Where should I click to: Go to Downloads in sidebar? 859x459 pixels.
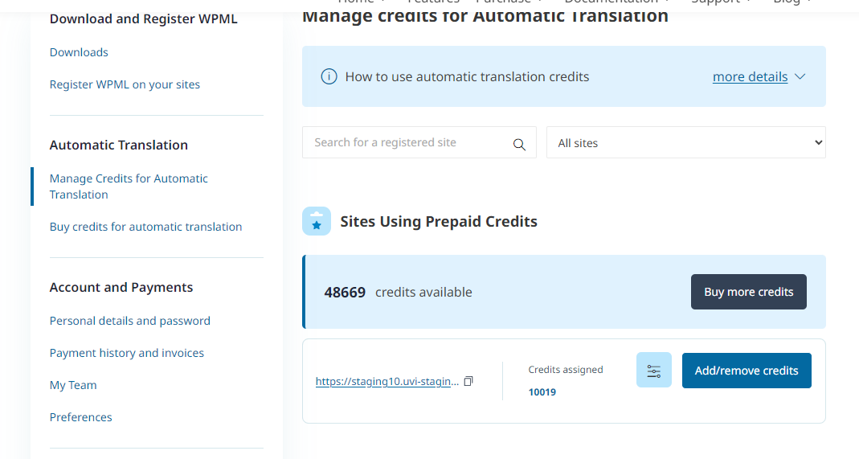[x=79, y=52]
